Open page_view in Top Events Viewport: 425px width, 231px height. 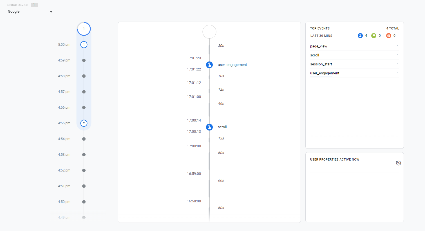319,46
